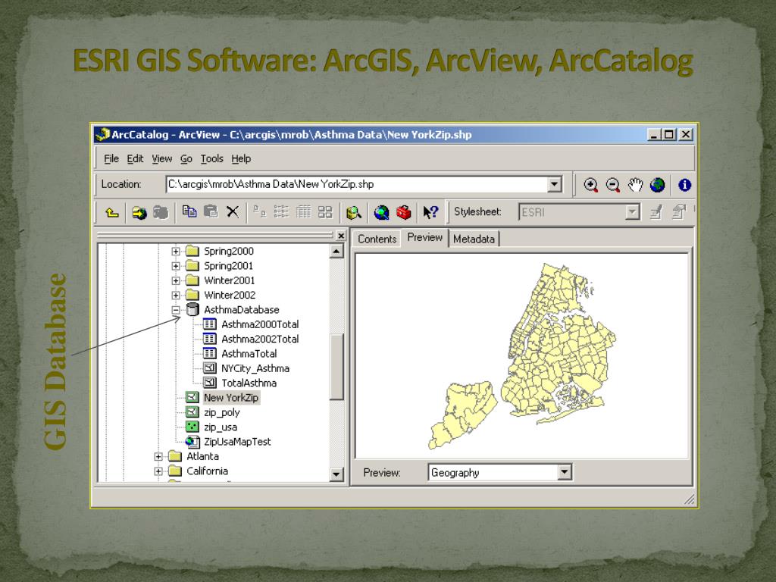776x582 pixels.
Task: Switch to the Metadata tab
Action: [474, 239]
